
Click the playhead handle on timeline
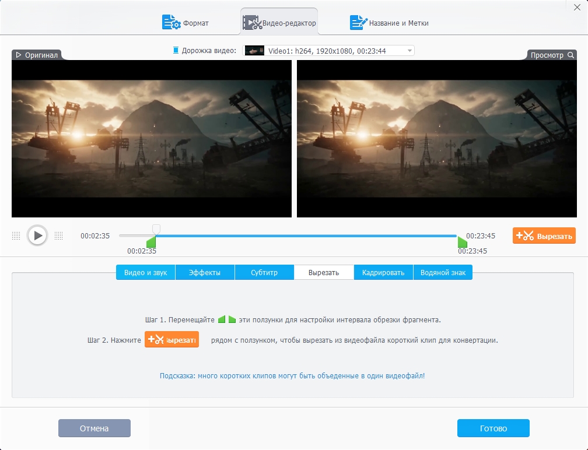[x=156, y=229]
